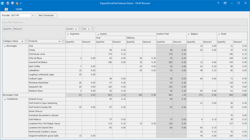The width and height of the screenshot is (250, 140).
Task: Switch to the HOME ribbon tab
Action: [x=19, y=9]
